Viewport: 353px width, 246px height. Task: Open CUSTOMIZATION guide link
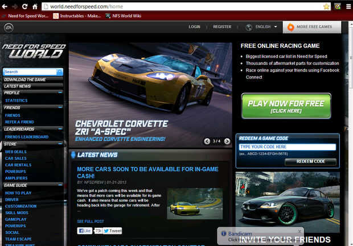20,206
